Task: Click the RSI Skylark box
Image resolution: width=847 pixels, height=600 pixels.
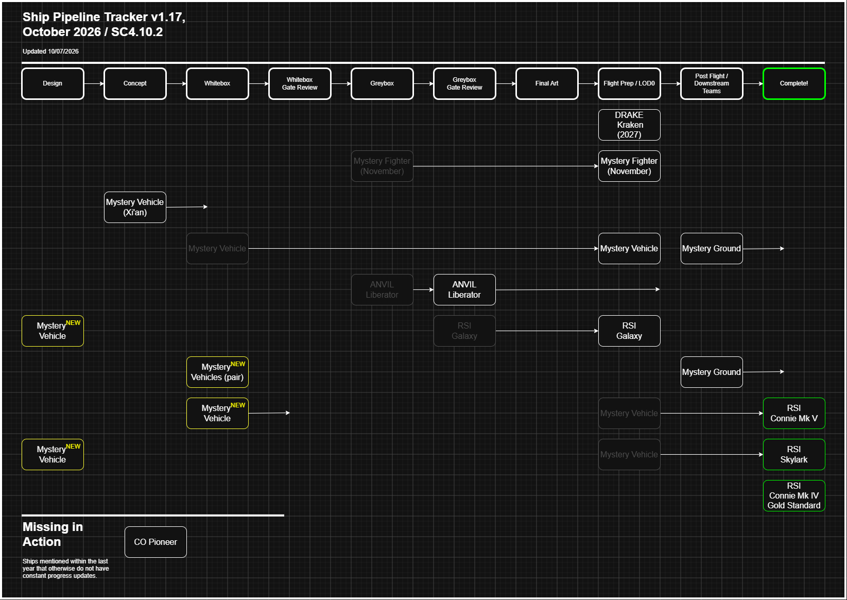Action: pos(794,454)
